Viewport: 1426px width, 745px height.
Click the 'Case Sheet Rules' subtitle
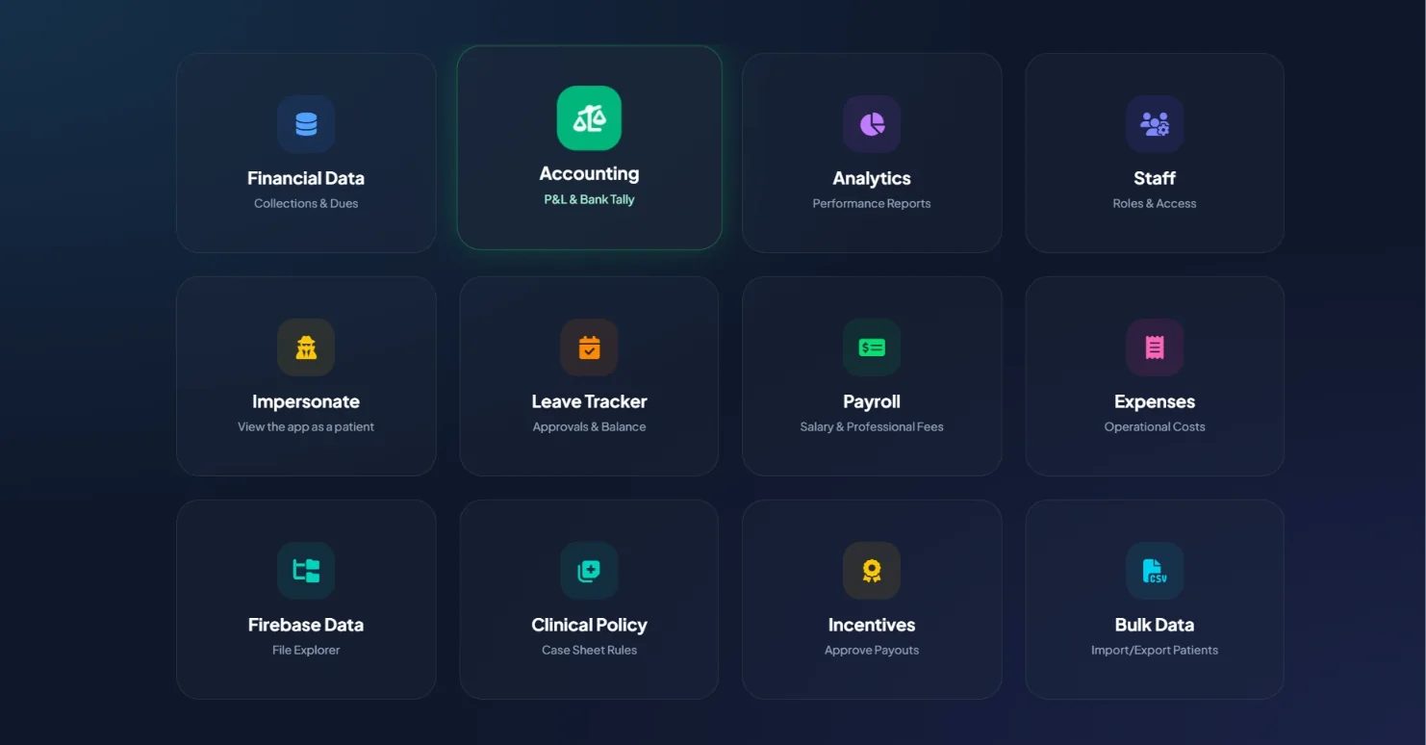point(589,650)
